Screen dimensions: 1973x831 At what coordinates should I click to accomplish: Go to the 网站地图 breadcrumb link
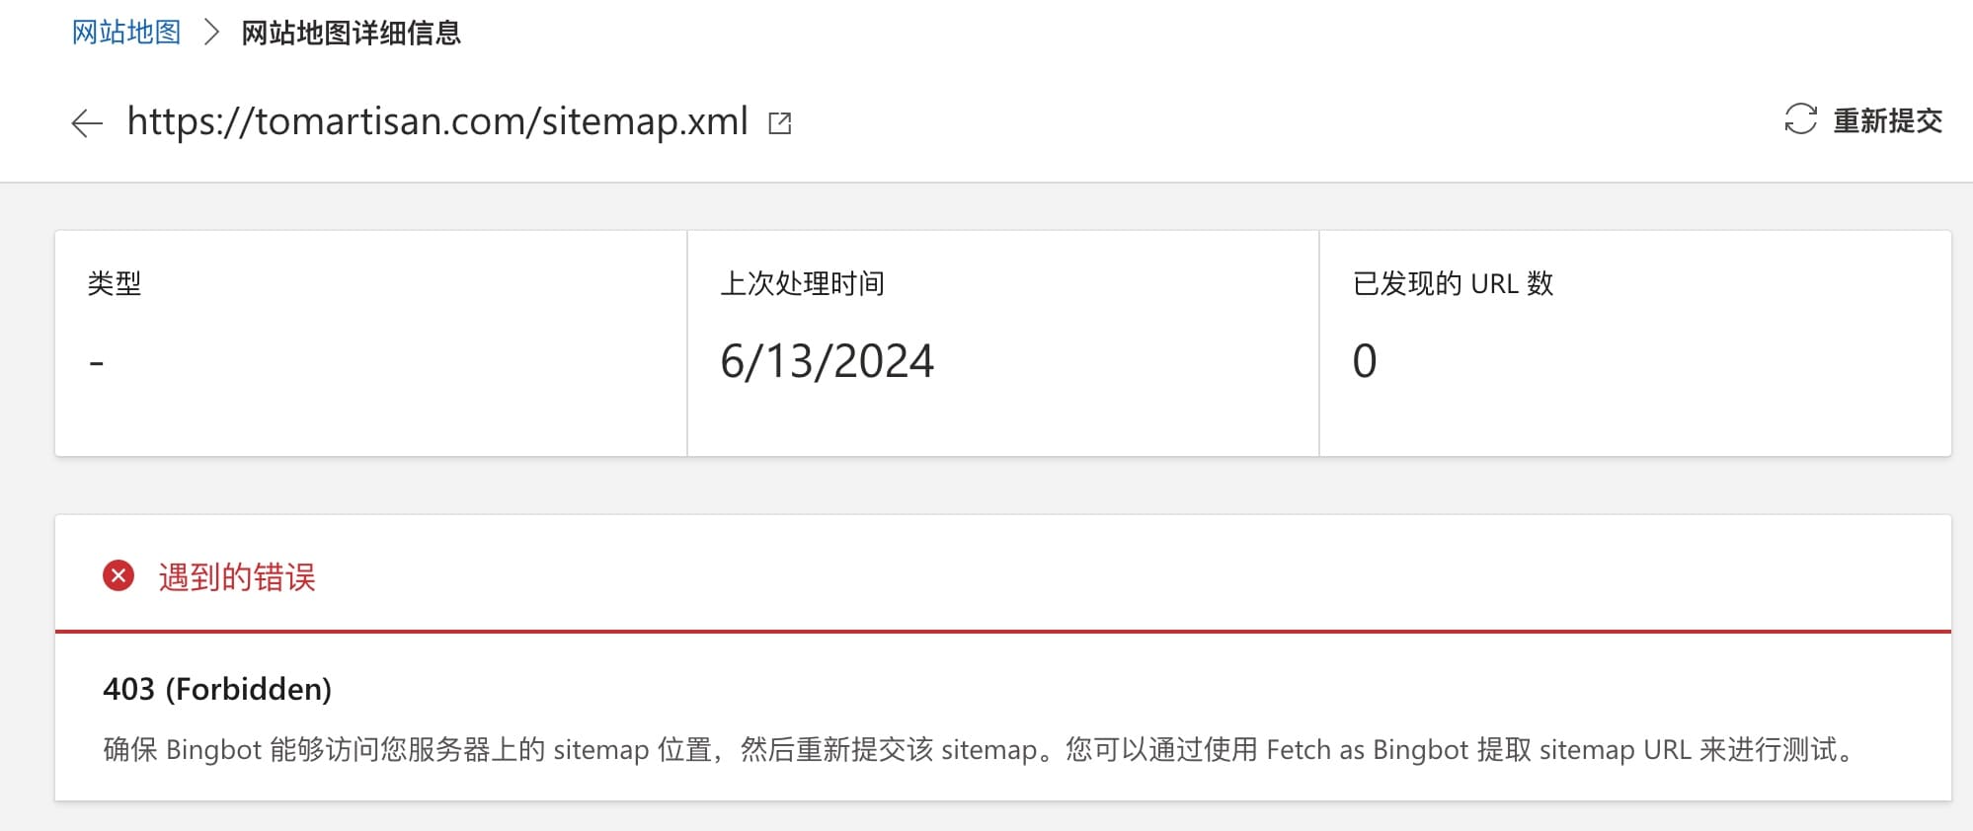(x=126, y=33)
